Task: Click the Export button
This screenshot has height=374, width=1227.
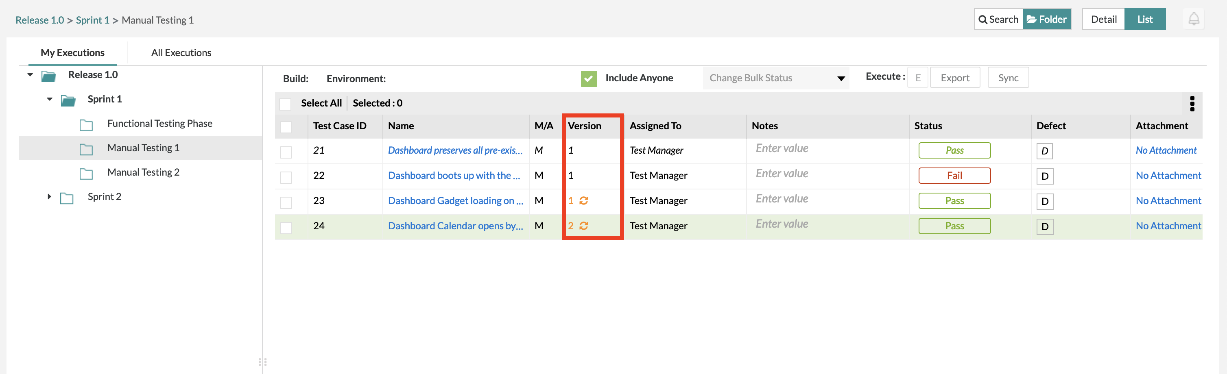Action: pyautogui.click(x=954, y=78)
